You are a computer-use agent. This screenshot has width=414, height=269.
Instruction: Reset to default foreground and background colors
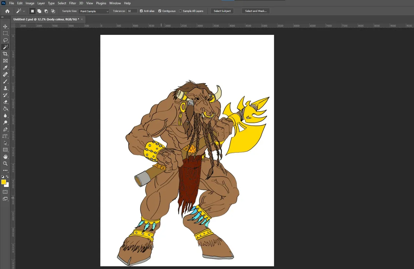tap(3, 177)
